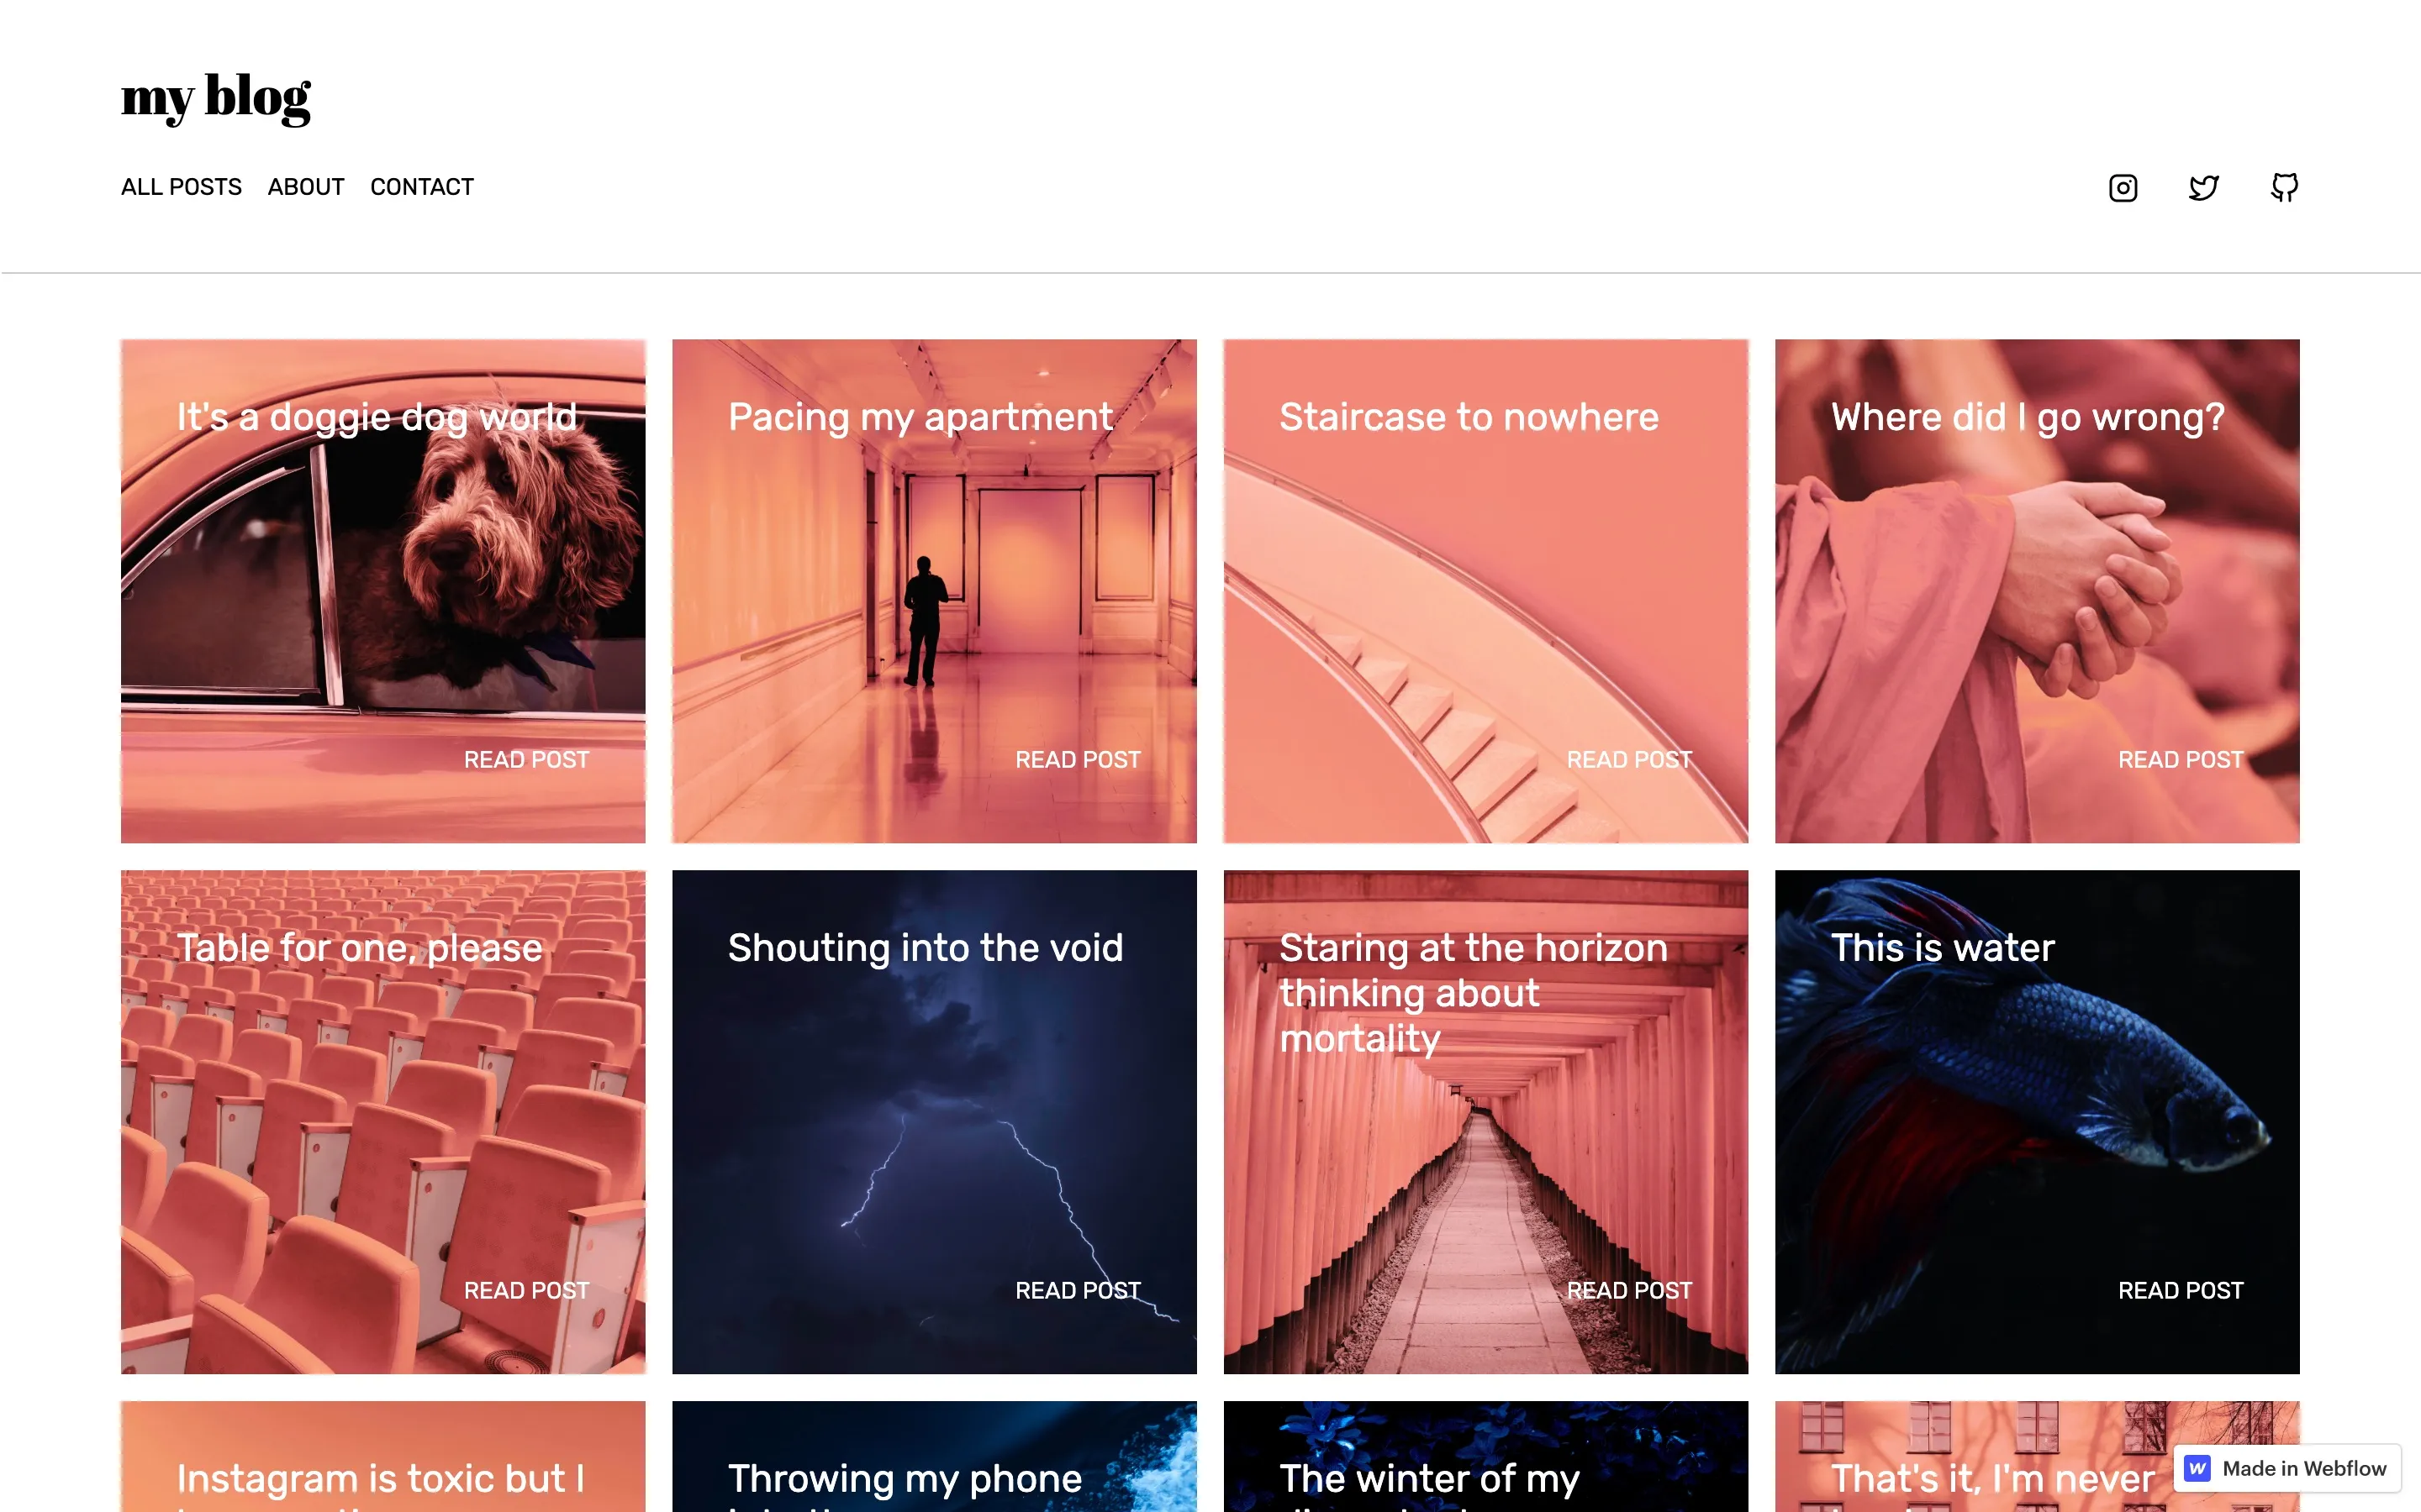Image resolution: width=2421 pixels, height=1512 pixels.
Task: Open the CONTACT nav link
Action: pyautogui.click(x=421, y=187)
